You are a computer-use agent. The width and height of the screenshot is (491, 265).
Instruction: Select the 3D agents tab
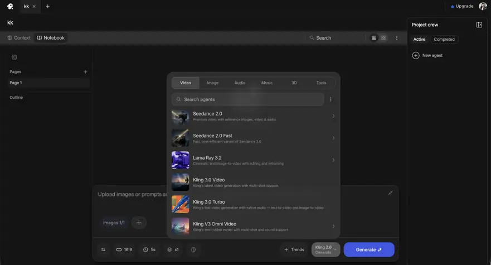294,83
